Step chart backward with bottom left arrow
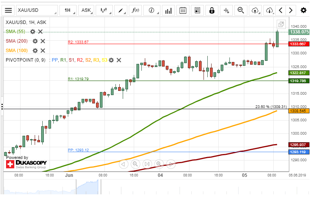 (123, 164)
